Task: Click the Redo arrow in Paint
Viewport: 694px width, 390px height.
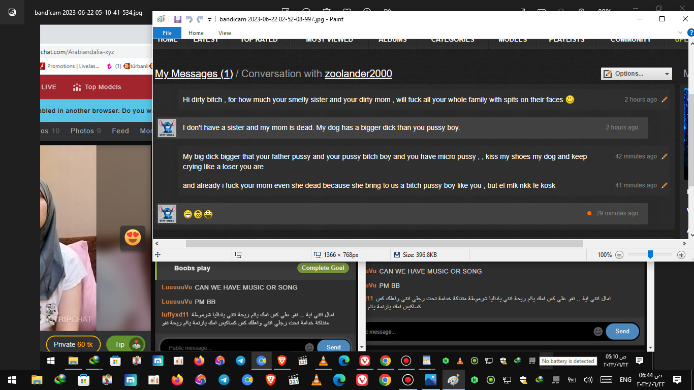Action: pyautogui.click(x=200, y=19)
